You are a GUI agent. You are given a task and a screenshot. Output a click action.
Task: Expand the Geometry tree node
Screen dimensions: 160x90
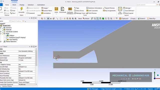coord(1,28)
